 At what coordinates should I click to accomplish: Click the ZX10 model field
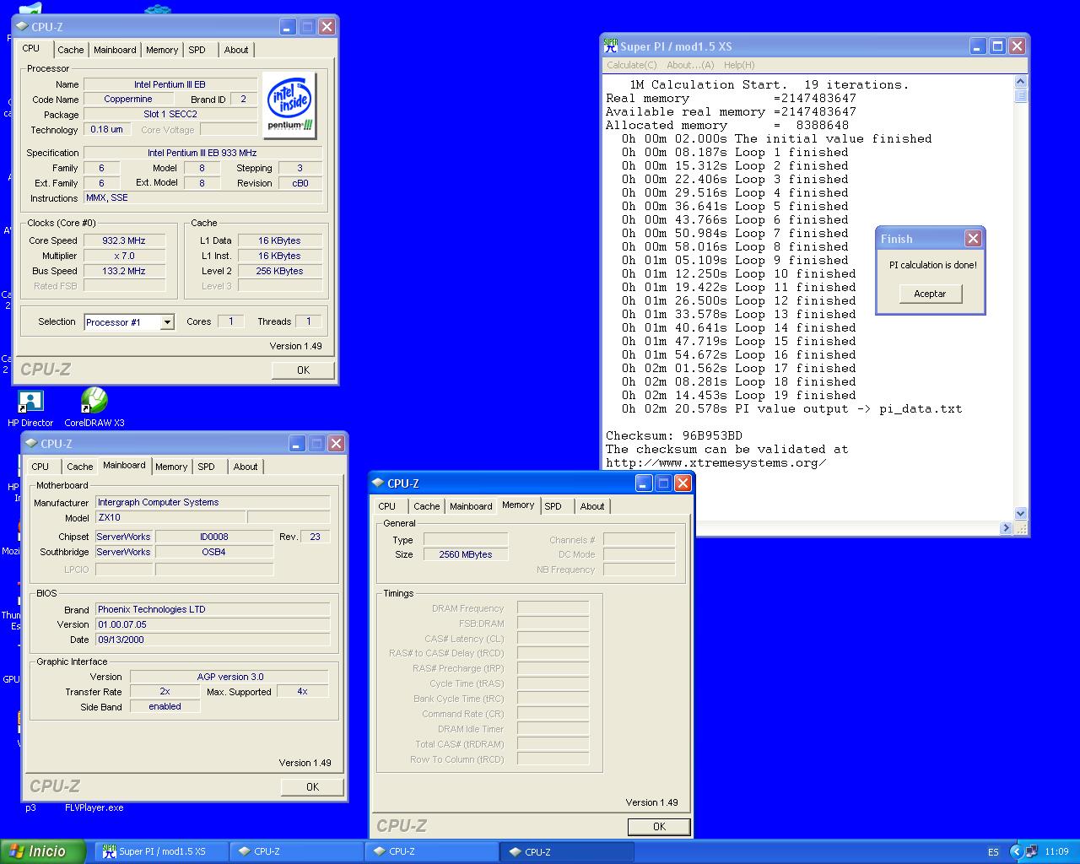[x=170, y=517]
